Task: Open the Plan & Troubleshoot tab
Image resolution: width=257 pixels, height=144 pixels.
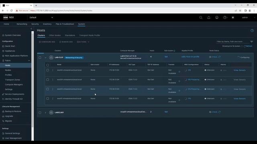Action: 65,24
